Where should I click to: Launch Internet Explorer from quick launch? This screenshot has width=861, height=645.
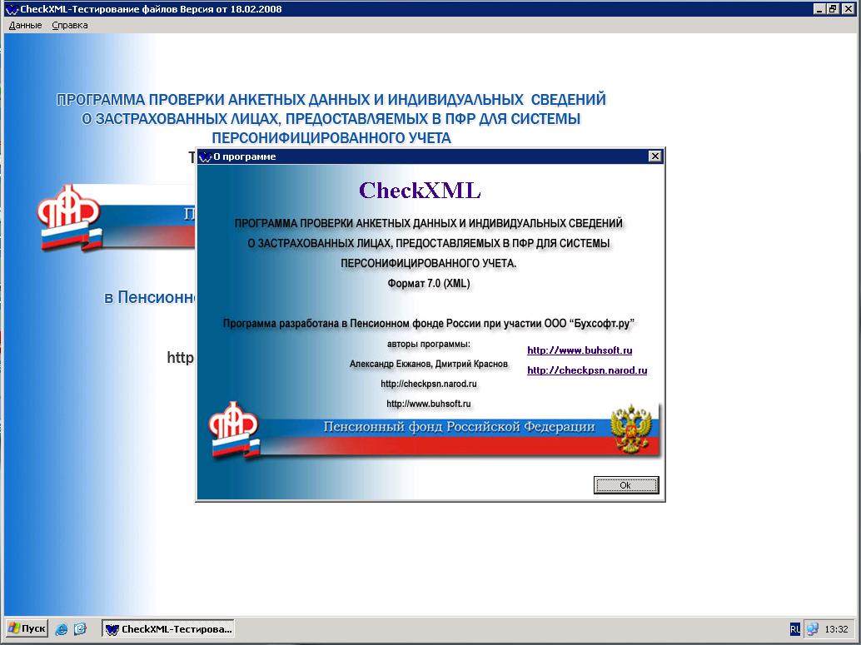coord(62,629)
